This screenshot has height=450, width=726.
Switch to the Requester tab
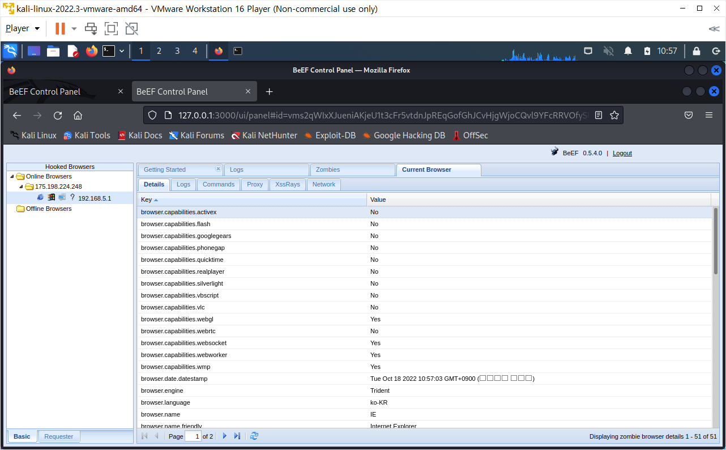click(x=59, y=436)
